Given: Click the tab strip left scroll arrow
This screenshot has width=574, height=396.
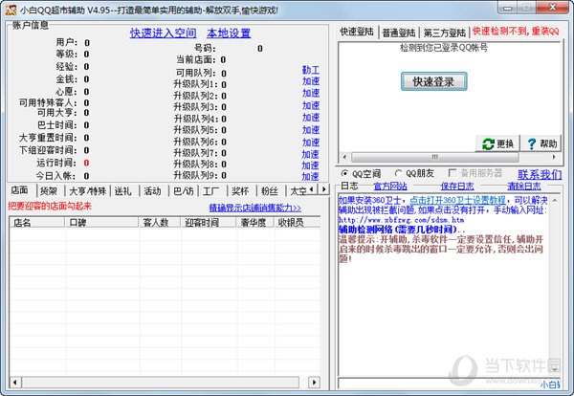Looking at the screenshot, I should coord(312,189).
